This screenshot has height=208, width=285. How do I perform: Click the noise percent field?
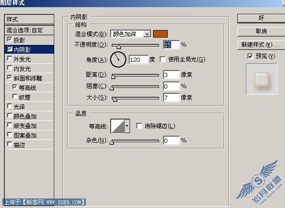click(172, 140)
